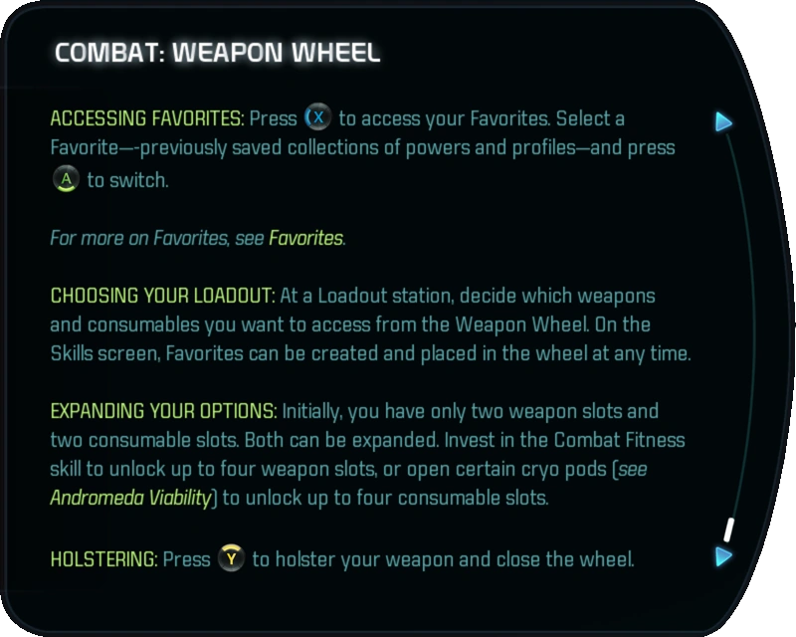Click the scroll down arrow at bottom right
Viewport: 796px width, 637px height.
[x=723, y=556]
